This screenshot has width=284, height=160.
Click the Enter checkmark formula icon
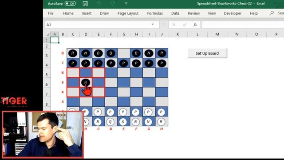tap(185, 25)
